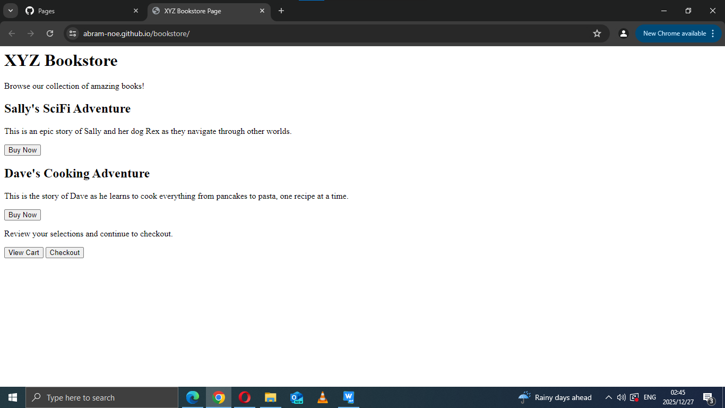The image size is (725, 408).
Task: Open Outlook from the taskbar
Action: 297,397
